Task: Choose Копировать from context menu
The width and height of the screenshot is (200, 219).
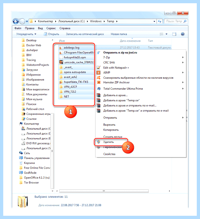Action: click(111, 130)
